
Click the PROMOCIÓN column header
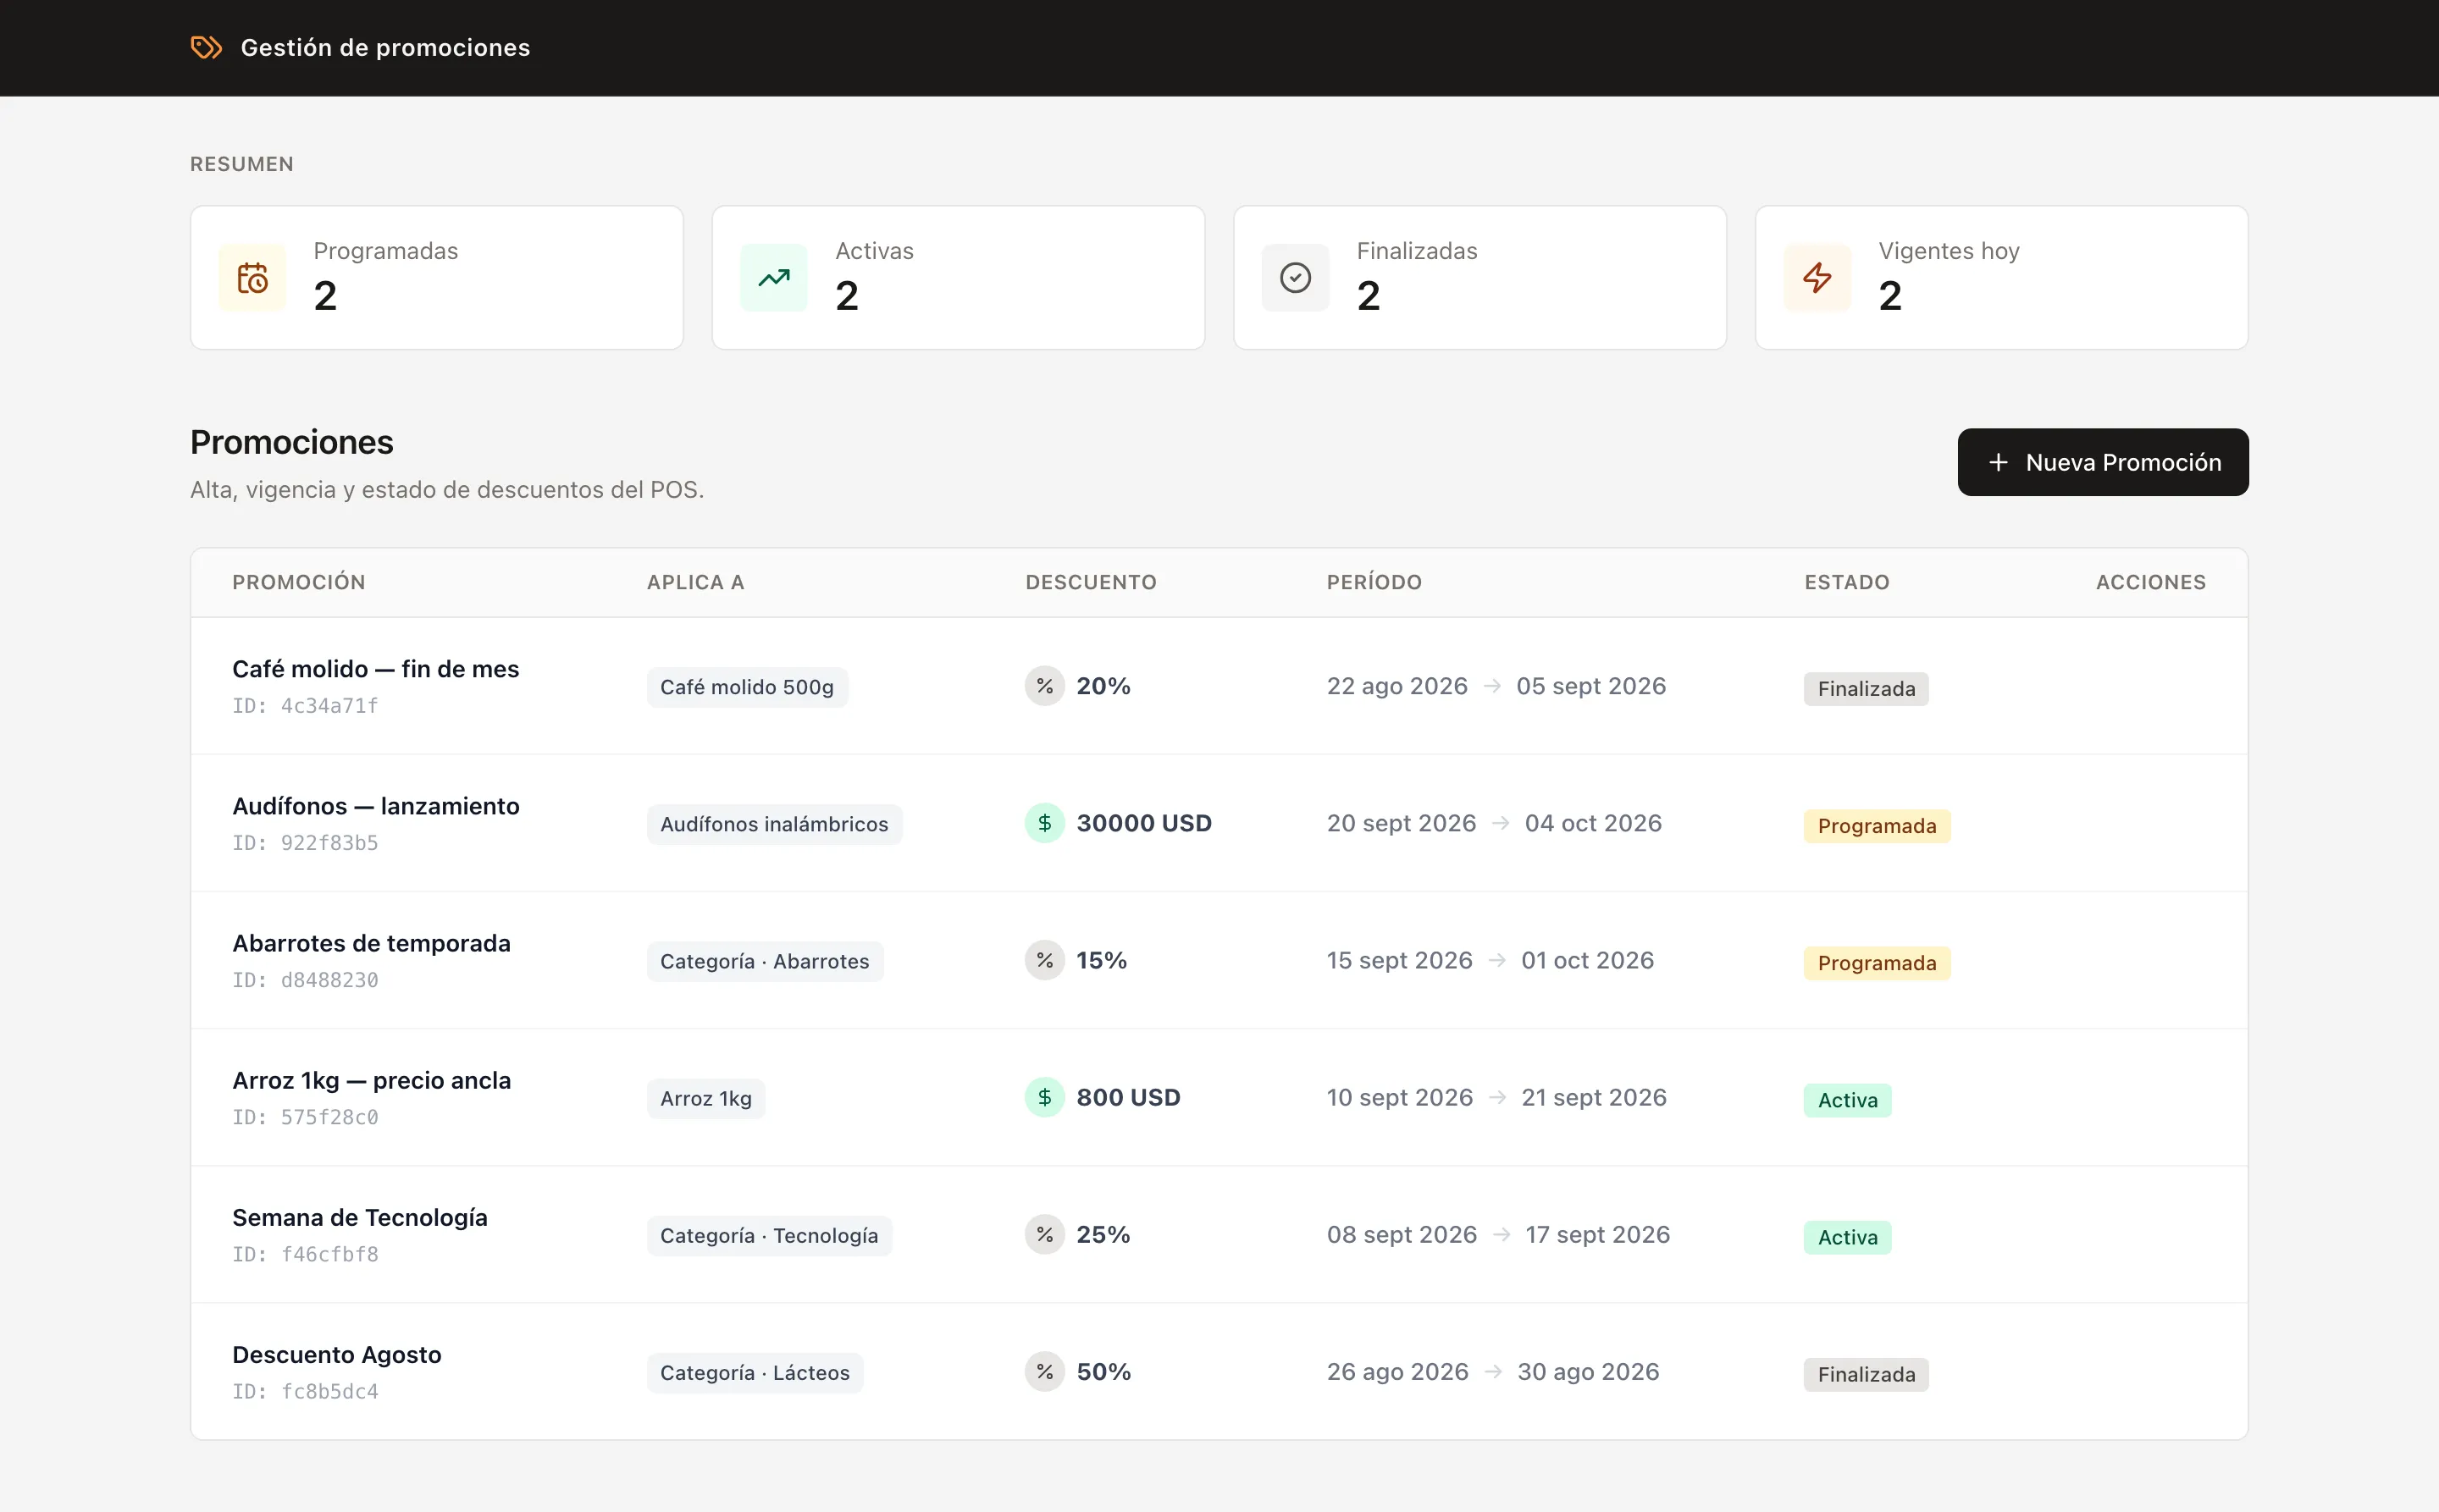299,582
